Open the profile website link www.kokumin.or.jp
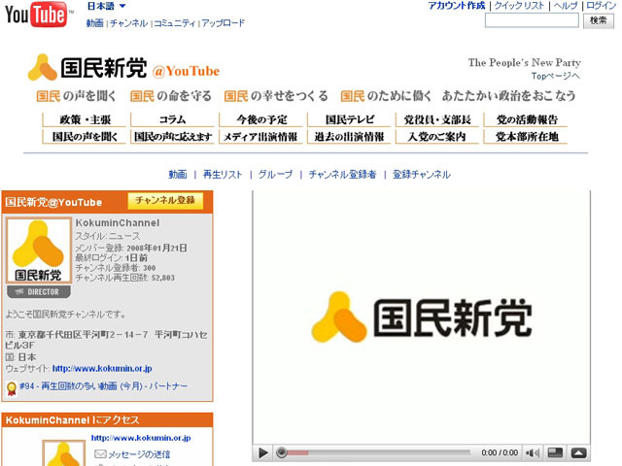This screenshot has height=466, width=622. point(102,369)
